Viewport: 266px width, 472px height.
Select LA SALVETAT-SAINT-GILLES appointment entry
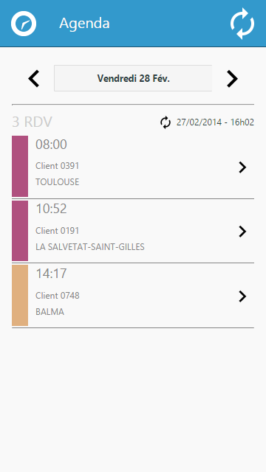pos(133,231)
